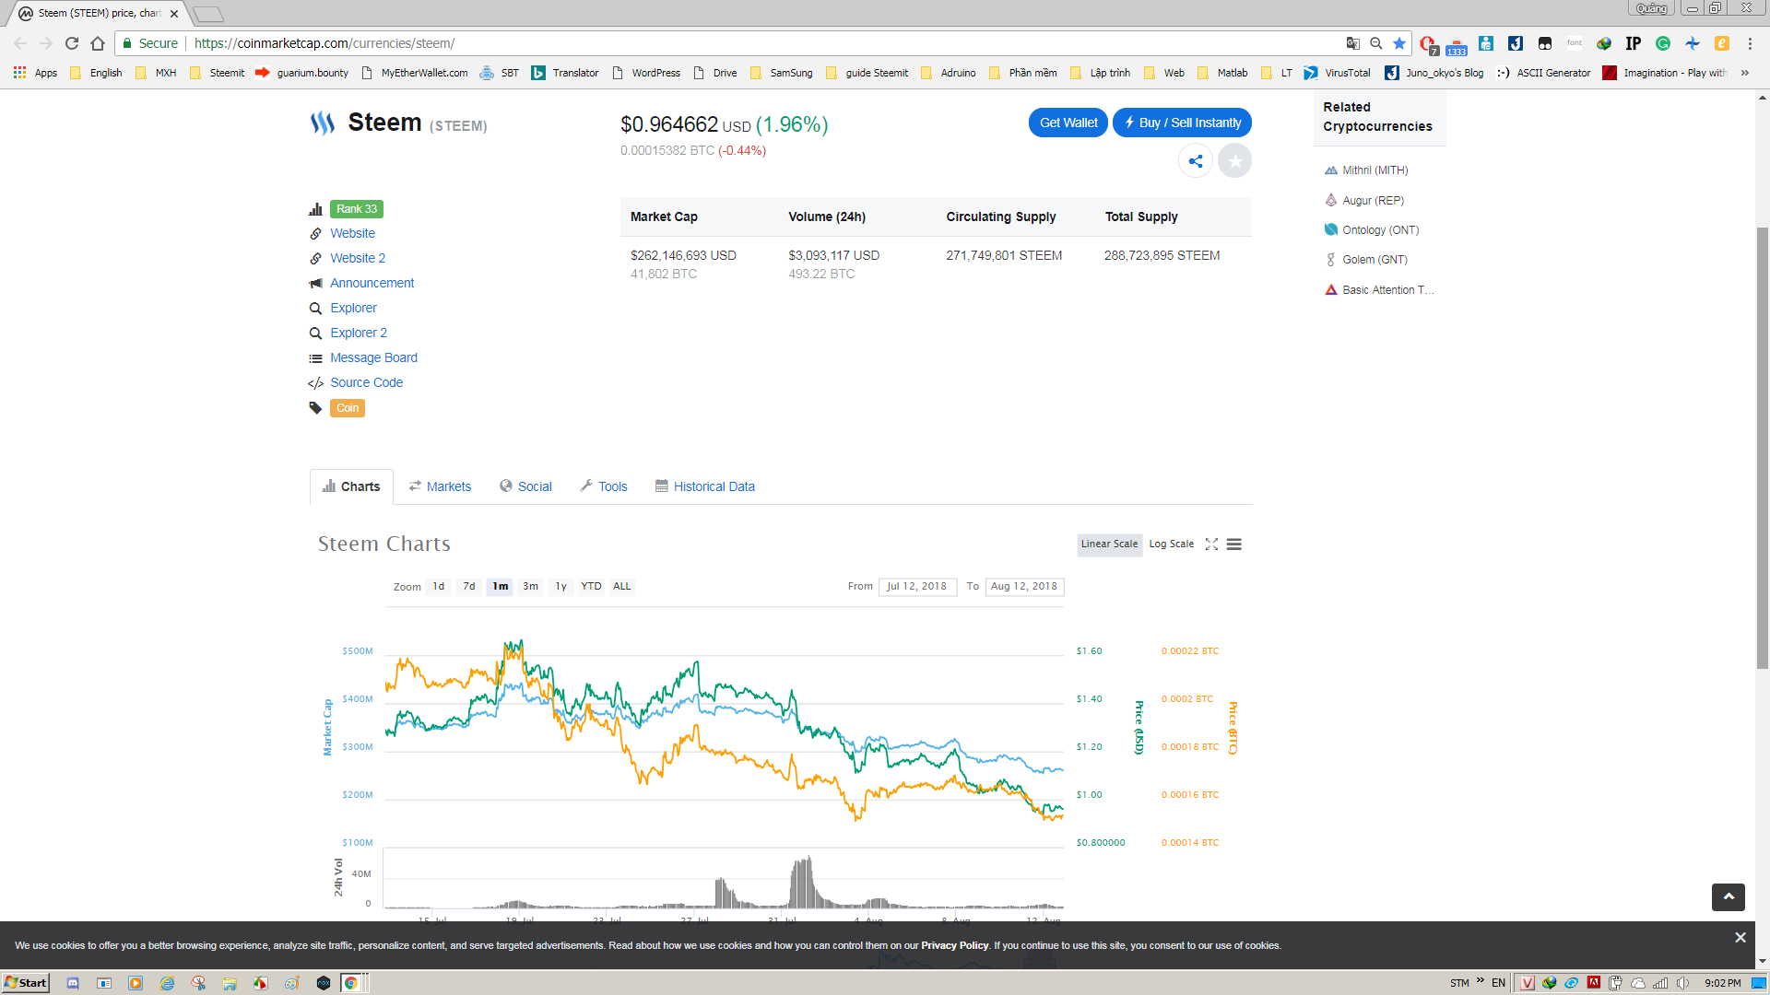Switch to the Historical Data tab
The image size is (1770, 995).
704,486
